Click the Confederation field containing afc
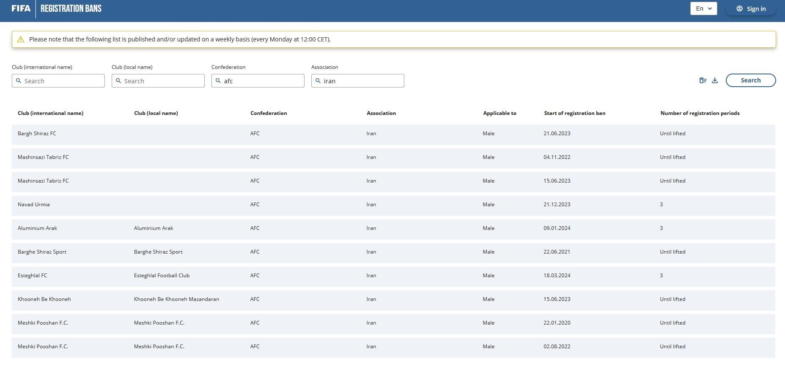 coord(262,81)
